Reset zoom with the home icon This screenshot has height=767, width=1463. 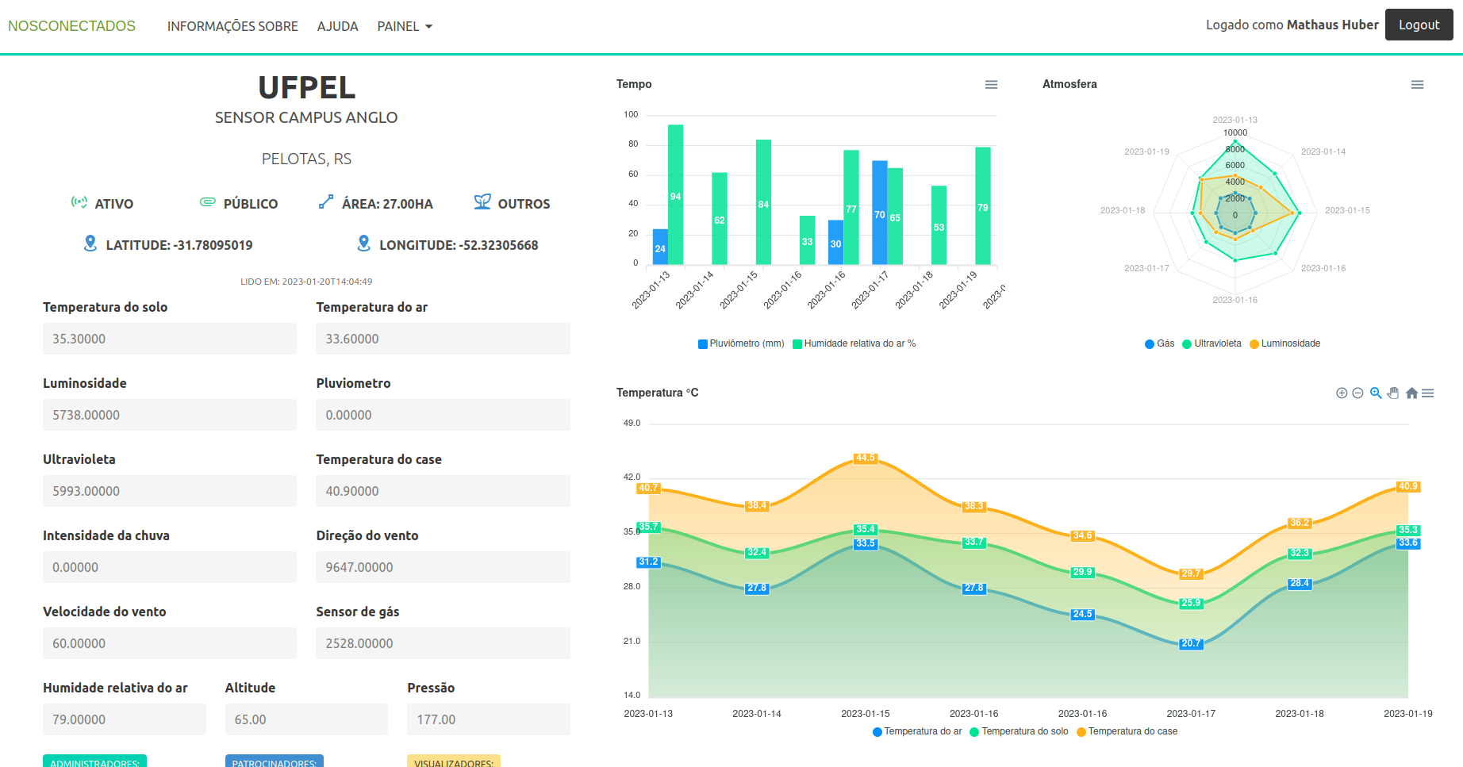pyautogui.click(x=1411, y=393)
